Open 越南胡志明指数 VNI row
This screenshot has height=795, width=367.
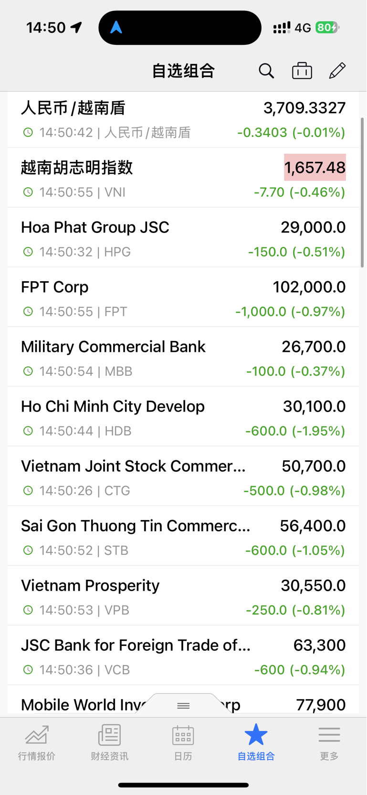click(183, 178)
